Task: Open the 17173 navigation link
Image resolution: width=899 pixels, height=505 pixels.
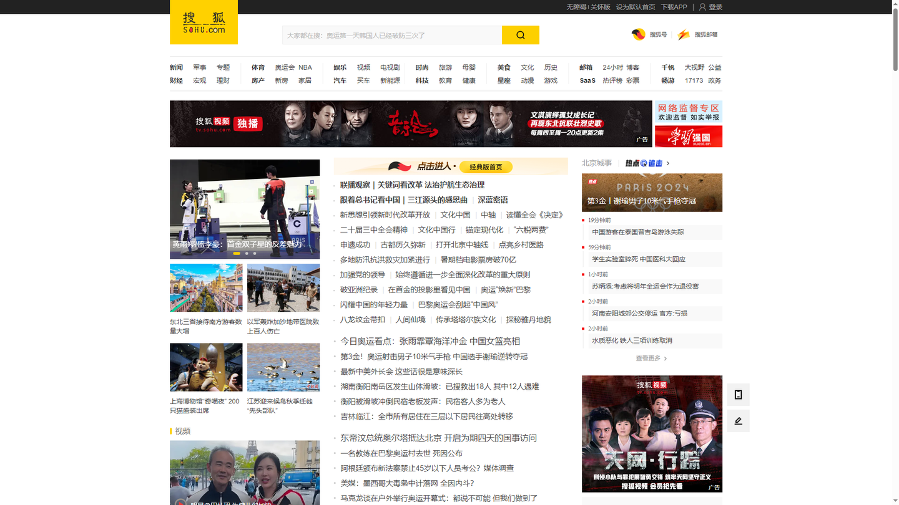Action: pos(694,80)
